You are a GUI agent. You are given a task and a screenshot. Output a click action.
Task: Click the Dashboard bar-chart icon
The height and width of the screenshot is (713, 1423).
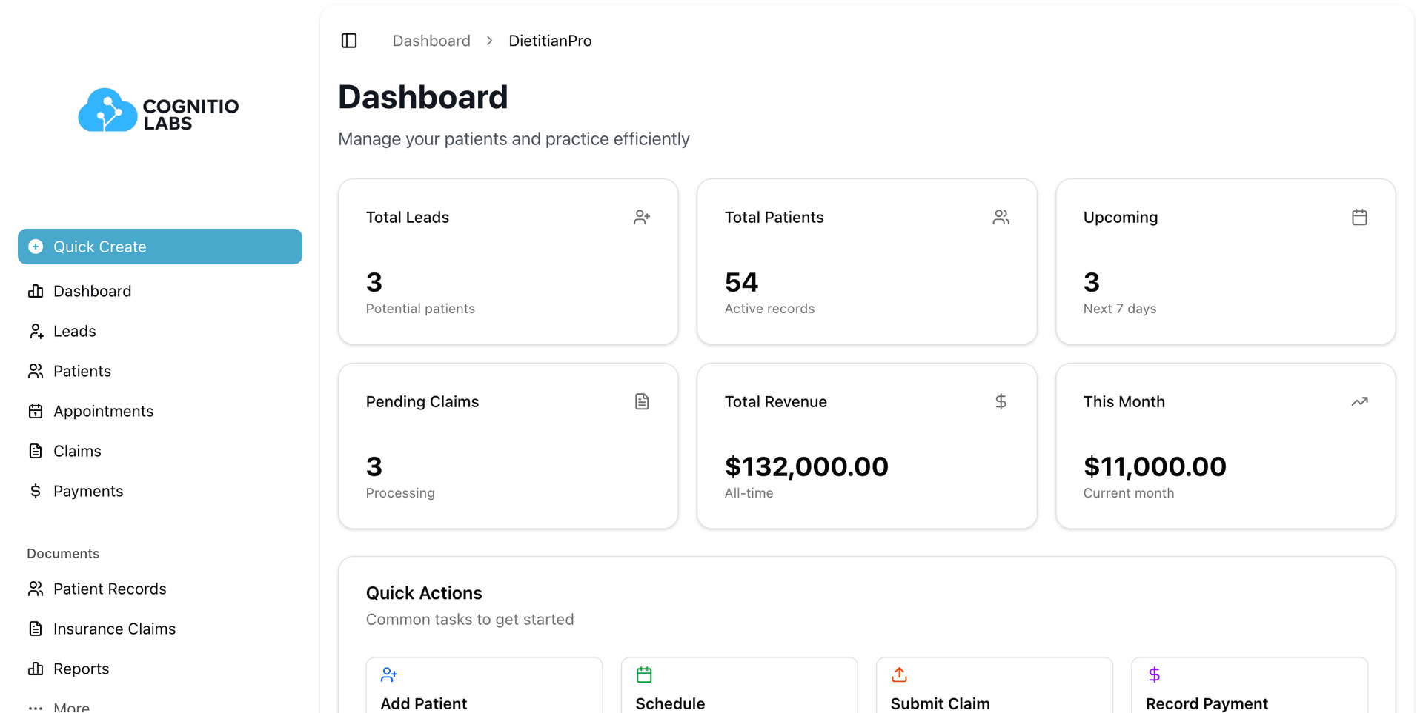tap(36, 291)
